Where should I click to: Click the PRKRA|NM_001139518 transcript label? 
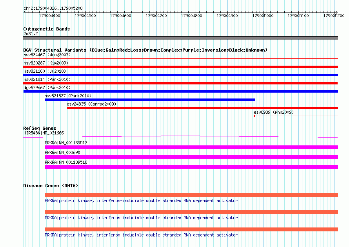coord(66,163)
